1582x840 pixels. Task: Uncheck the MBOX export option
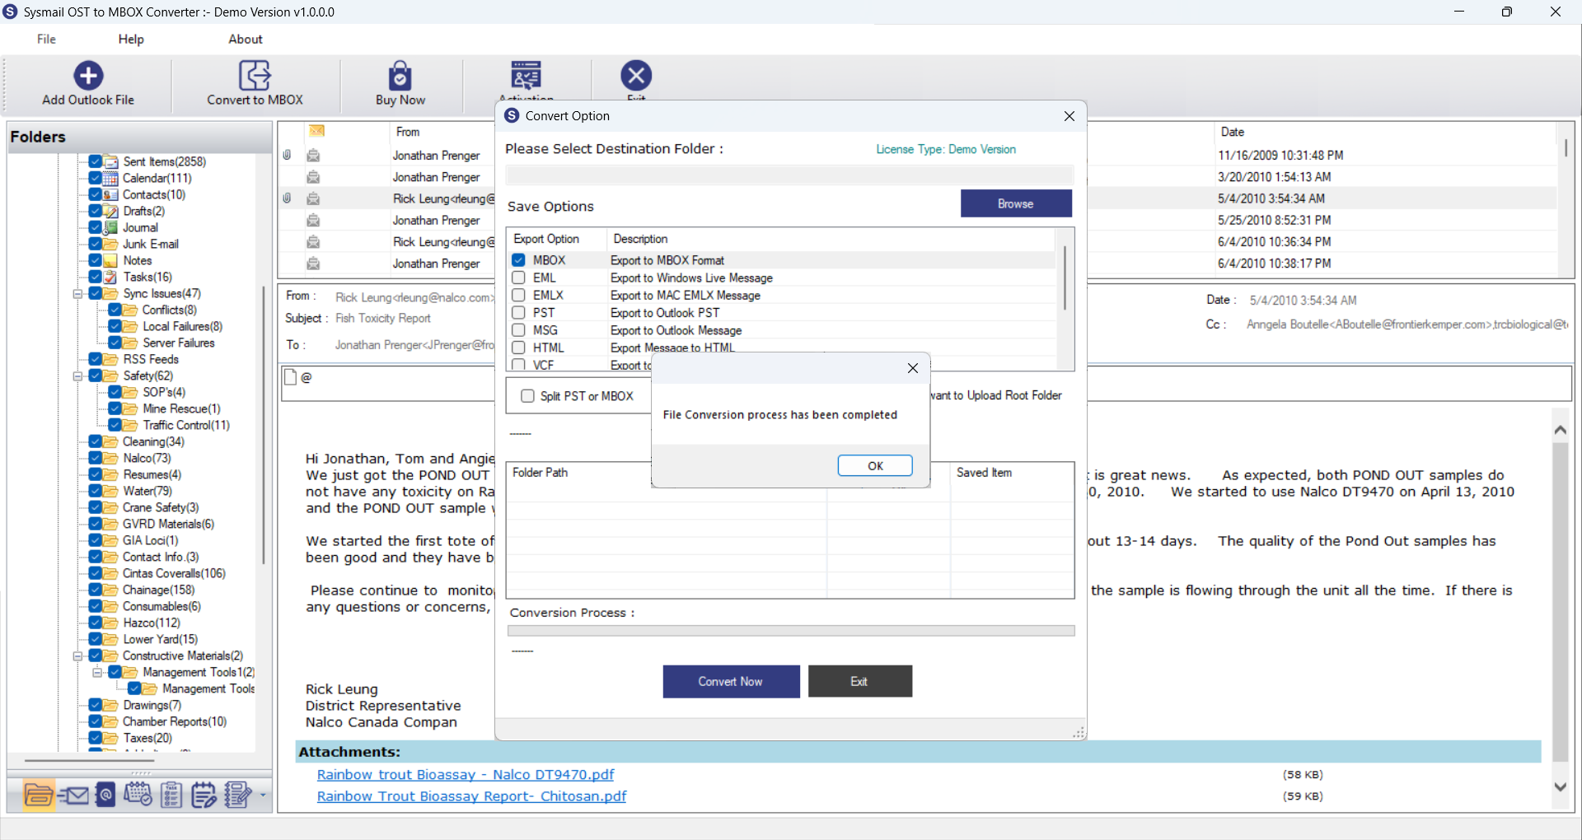pos(518,260)
